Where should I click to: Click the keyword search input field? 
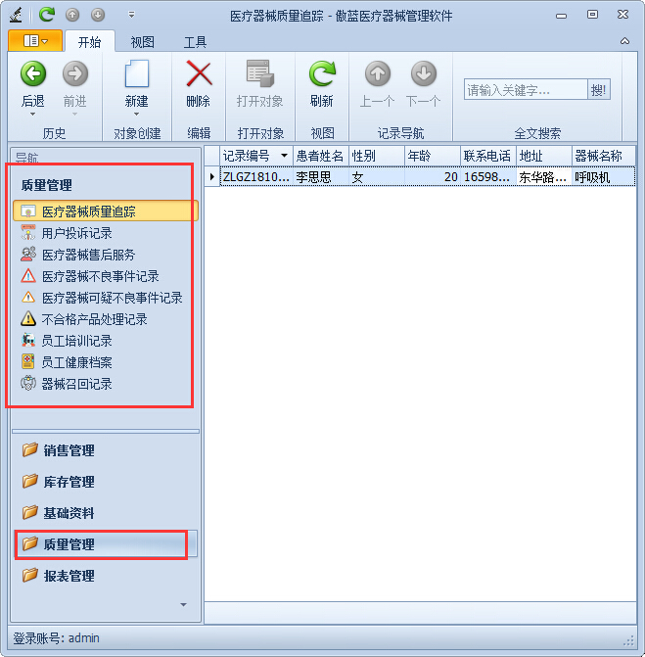(525, 90)
